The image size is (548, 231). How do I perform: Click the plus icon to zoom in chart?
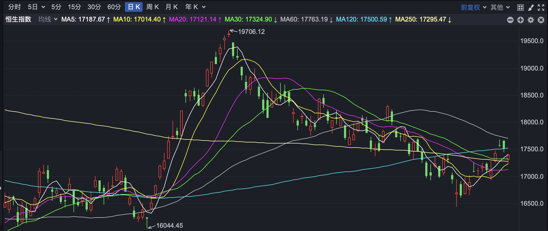(521, 20)
